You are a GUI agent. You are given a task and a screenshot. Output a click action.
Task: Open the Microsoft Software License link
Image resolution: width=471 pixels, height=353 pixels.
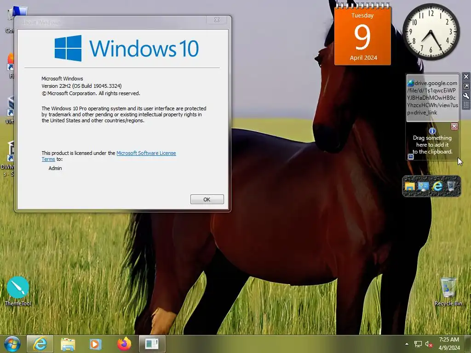pos(146,153)
